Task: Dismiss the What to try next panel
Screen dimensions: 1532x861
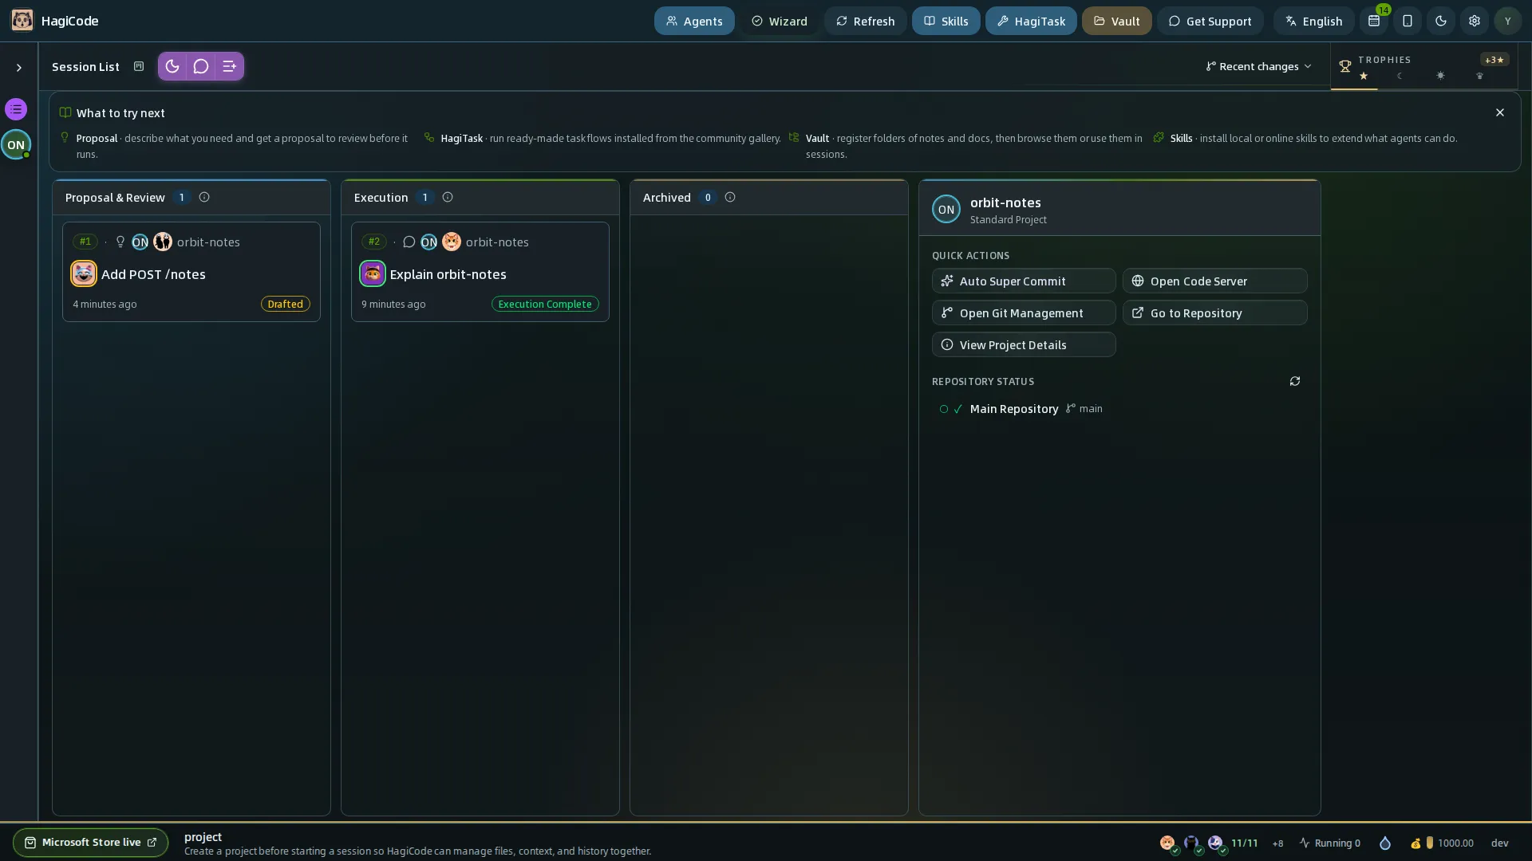Action: pyautogui.click(x=1500, y=112)
